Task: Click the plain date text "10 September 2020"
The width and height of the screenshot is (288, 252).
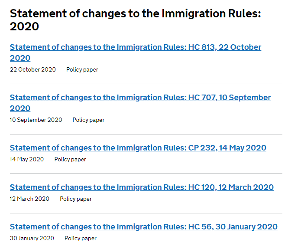Action: [x=36, y=120]
